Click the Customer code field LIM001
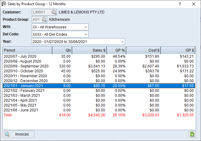This screenshot has height=141, width=201. (41, 12)
